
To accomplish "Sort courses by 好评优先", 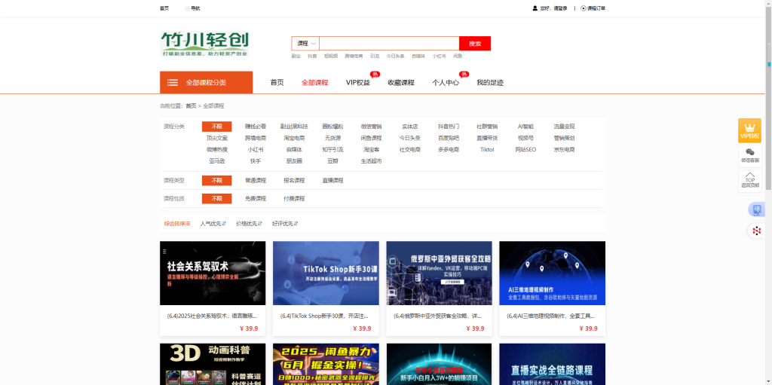I will 285,224.
